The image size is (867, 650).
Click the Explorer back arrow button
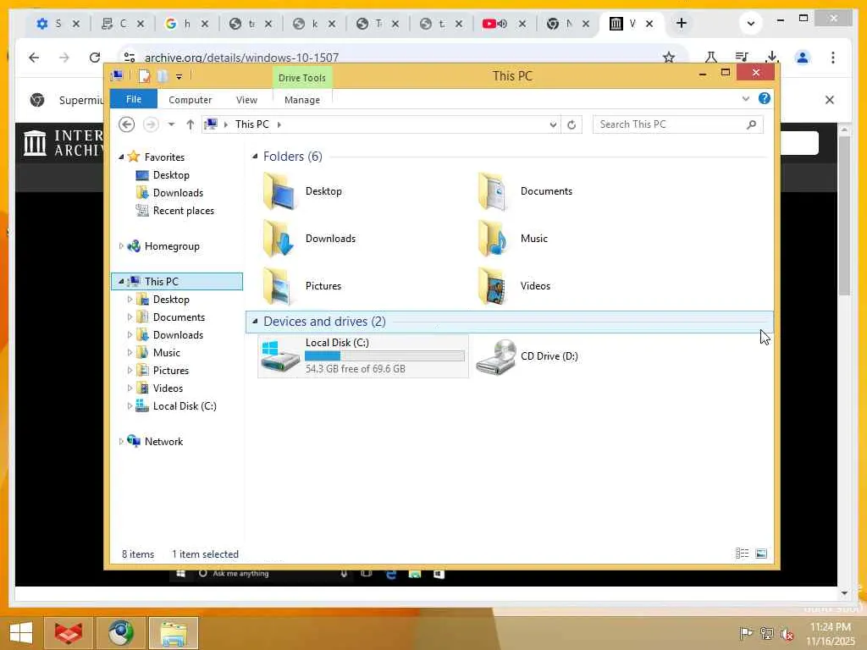click(x=127, y=124)
